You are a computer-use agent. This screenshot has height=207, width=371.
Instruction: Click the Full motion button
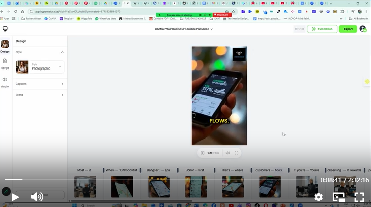[322, 29]
